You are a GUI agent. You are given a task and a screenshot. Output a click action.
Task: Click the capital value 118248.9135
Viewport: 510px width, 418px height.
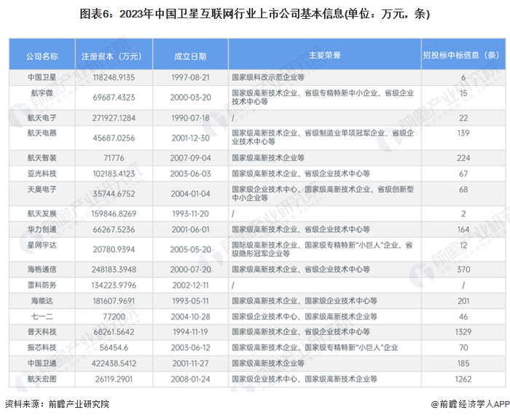(114, 77)
